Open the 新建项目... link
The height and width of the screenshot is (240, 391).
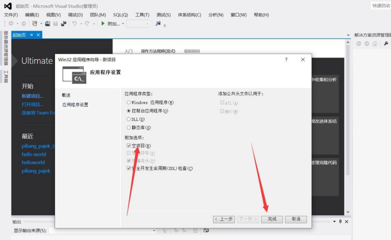tap(32, 95)
